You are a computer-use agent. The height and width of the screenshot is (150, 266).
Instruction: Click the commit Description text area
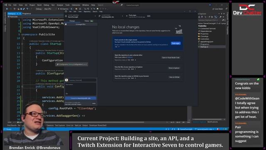click(x=81, y=89)
